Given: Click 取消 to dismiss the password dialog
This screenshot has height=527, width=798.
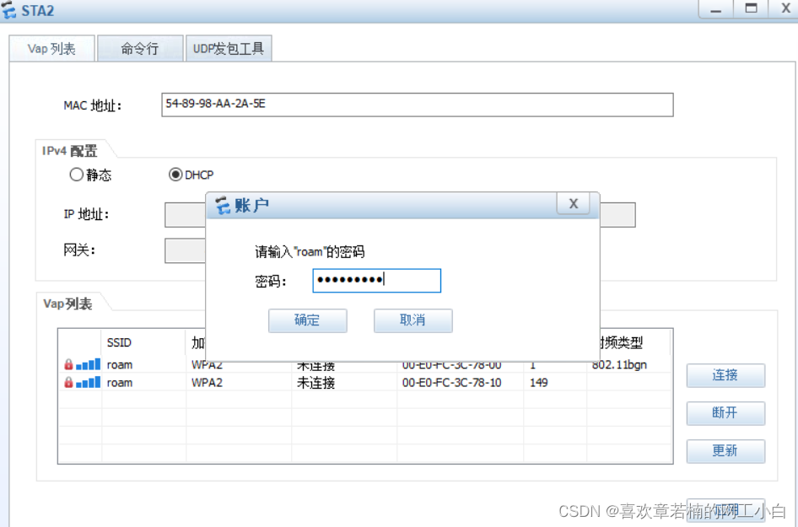Looking at the screenshot, I should pyautogui.click(x=412, y=320).
